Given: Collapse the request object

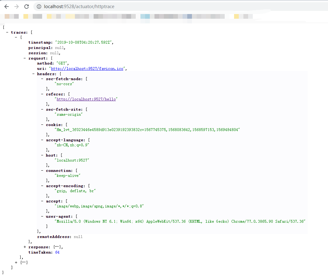Looking at the screenshot, I should [25, 58].
